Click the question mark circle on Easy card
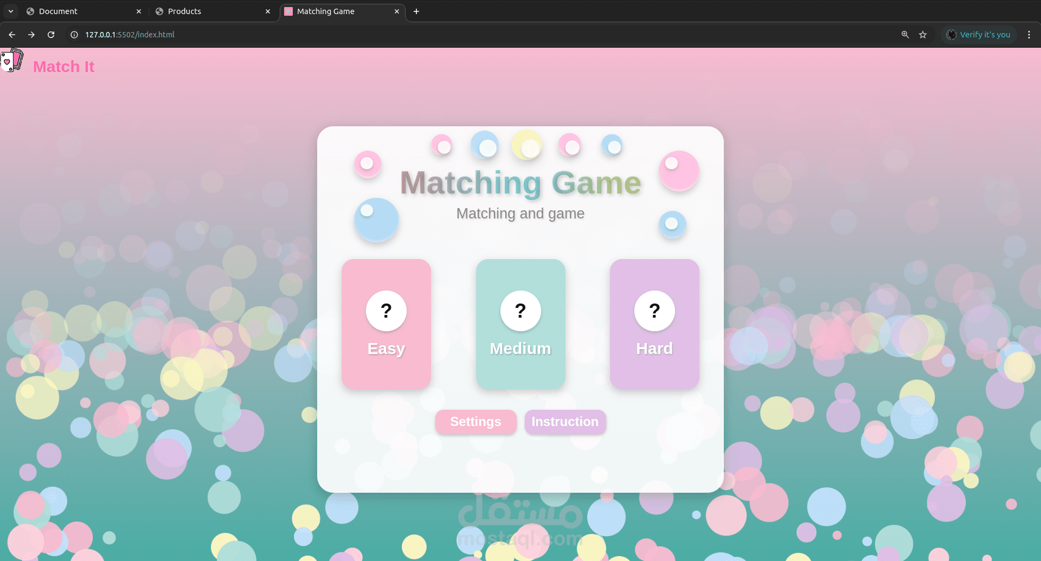The image size is (1041, 561). tap(386, 311)
